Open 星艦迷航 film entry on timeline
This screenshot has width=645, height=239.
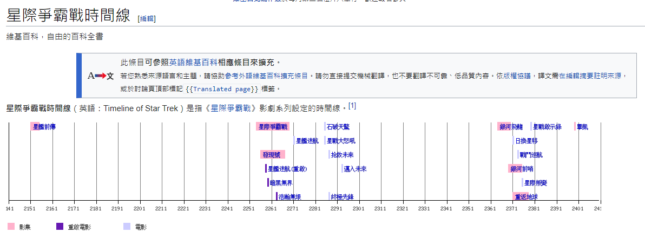[306, 141]
